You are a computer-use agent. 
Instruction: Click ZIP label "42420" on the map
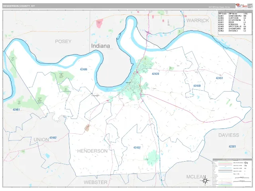[155, 74]
